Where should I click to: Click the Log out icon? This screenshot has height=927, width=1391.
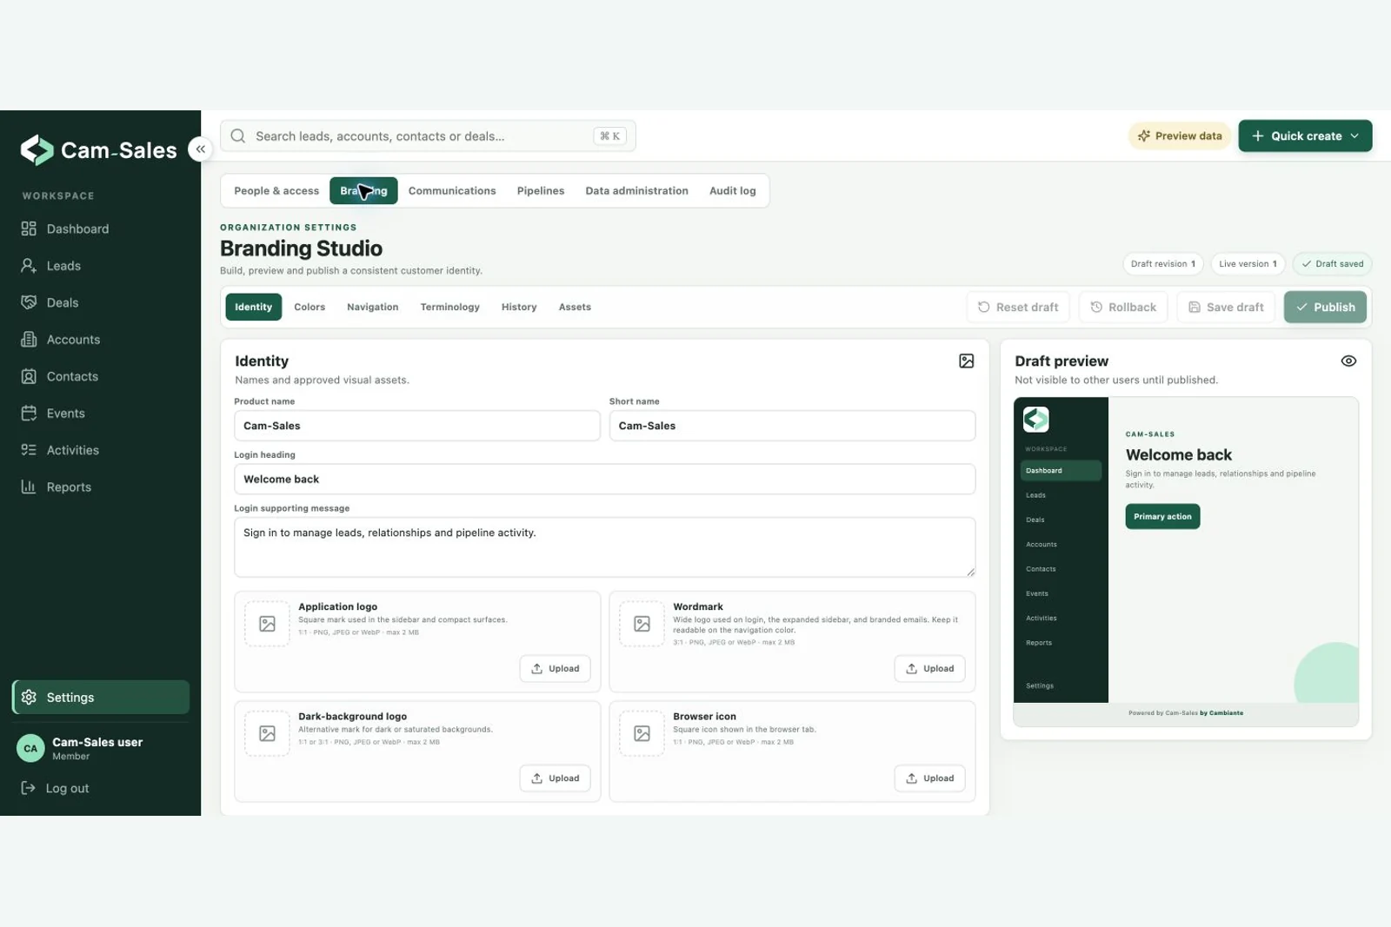click(x=29, y=788)
